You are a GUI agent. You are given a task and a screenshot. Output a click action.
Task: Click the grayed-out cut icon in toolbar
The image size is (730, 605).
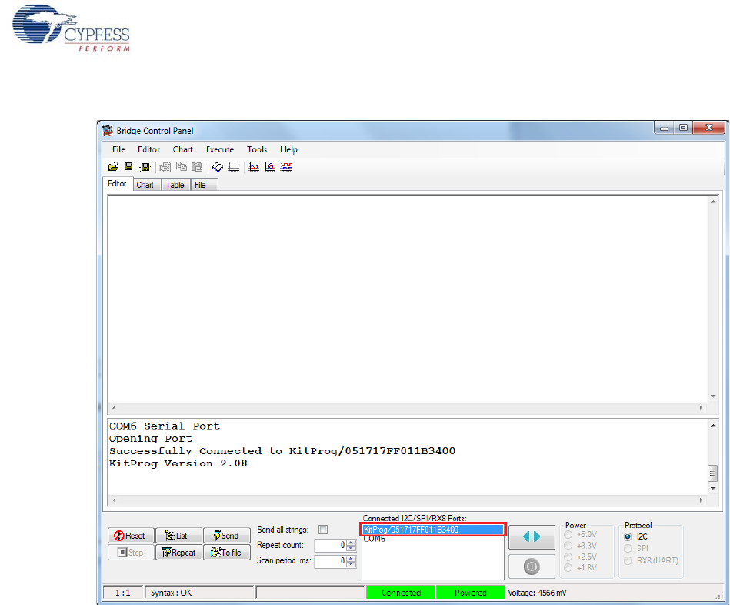point(165,167)
